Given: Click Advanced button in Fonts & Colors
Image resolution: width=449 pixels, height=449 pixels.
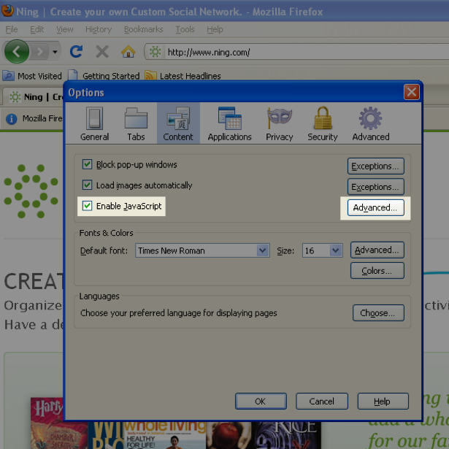Looking at the screenshot, I should coord(377,250).
